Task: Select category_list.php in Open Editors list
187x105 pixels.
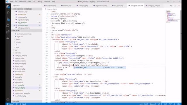Action: [x=24, y=28]
